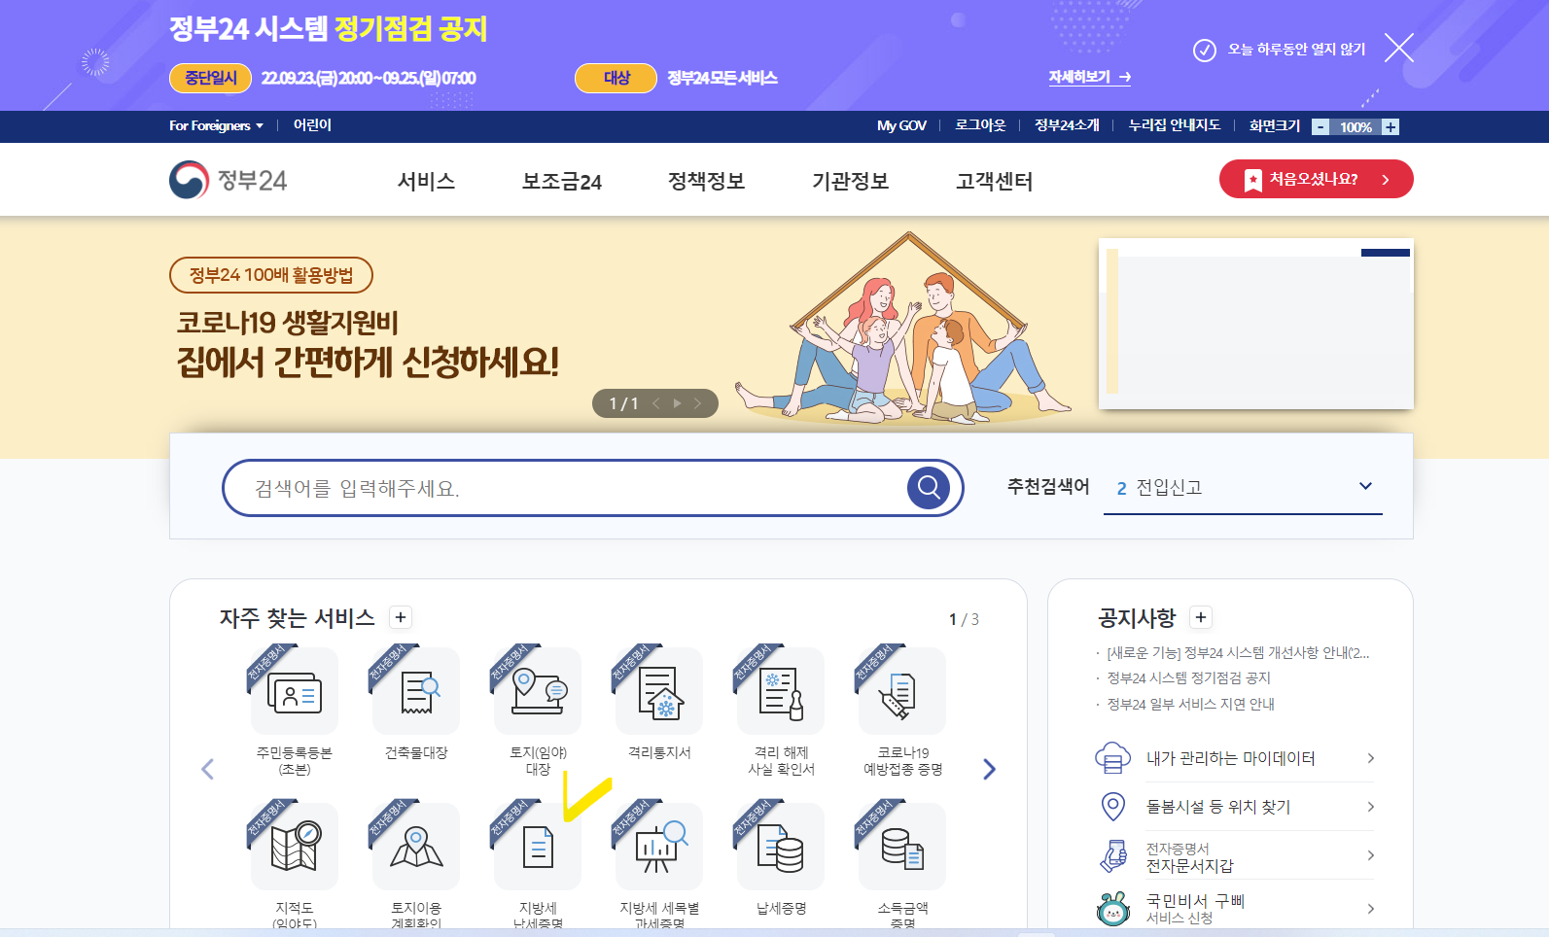The image size is (1549, 937).
Task: Open 격리 해제 사실 확인서 icon
Action: point(781,691)
